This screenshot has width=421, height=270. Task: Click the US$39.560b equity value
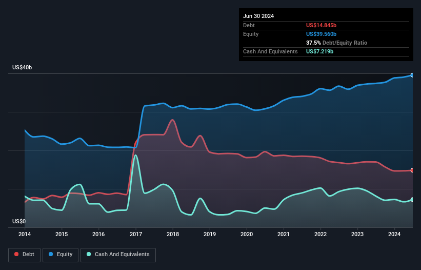coord(321,34)
